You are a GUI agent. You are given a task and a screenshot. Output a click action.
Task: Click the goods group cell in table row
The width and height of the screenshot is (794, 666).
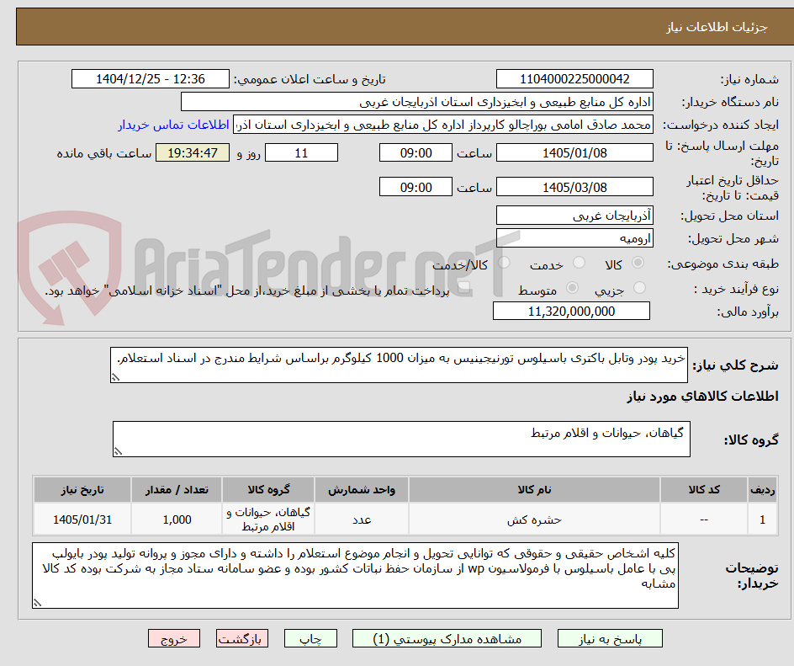tap(268, 519)
